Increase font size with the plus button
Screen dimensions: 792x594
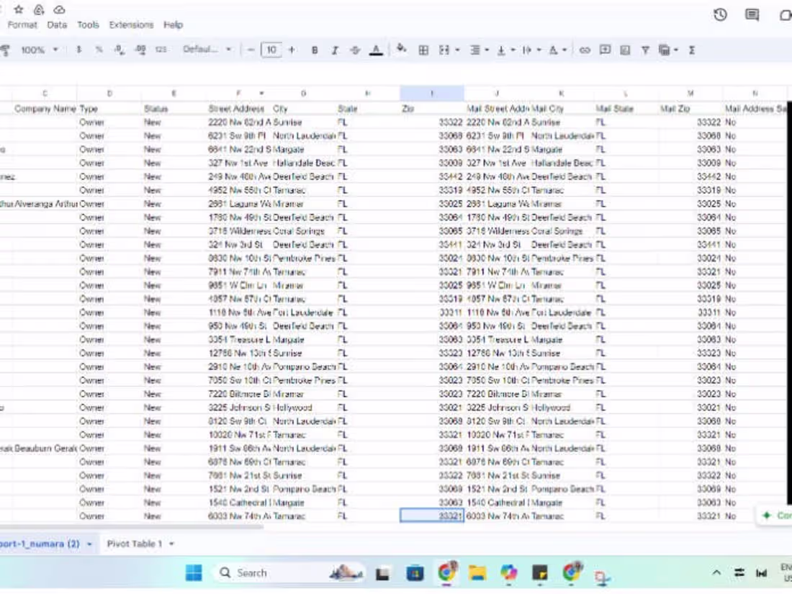click(x=292, y=50)
